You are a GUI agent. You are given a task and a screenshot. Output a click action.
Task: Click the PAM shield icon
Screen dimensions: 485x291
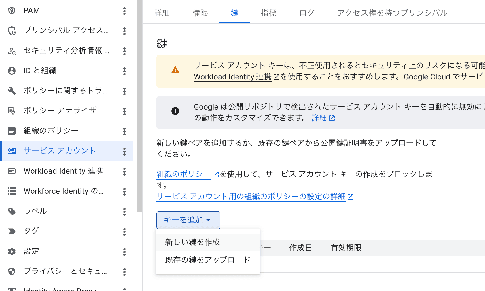[12, 11]
